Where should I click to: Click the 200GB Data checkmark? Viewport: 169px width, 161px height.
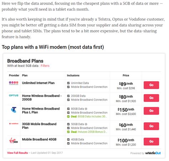[68, 96]
